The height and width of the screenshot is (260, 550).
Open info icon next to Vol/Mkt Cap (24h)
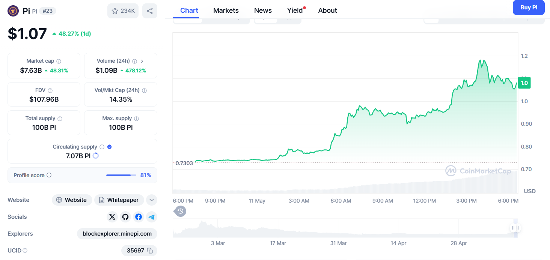tap(145, 90)
